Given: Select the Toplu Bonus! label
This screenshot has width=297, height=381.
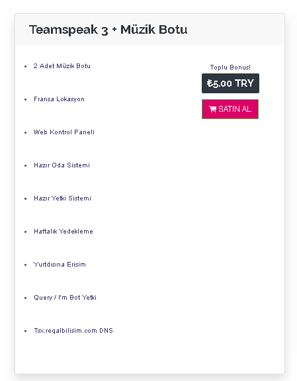Looking at the screenshot, I should click(230, 67).
